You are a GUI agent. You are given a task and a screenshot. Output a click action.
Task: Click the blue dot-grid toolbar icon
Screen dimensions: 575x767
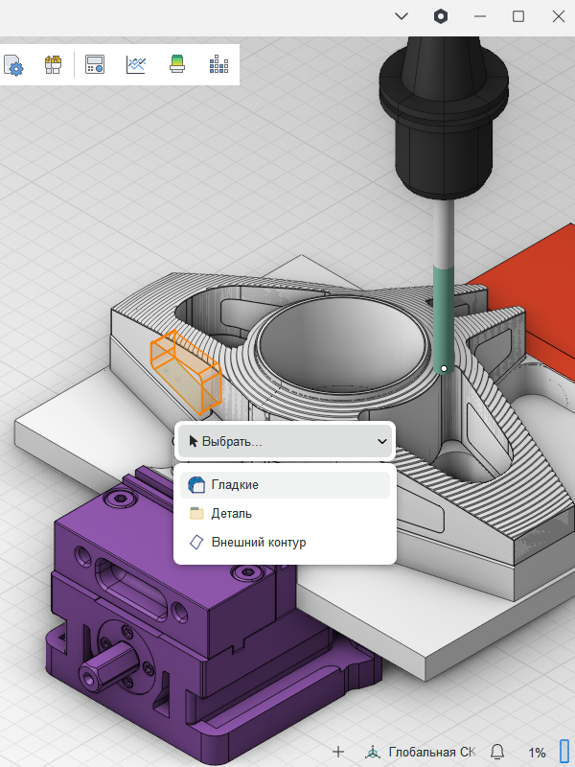point(218,65)
